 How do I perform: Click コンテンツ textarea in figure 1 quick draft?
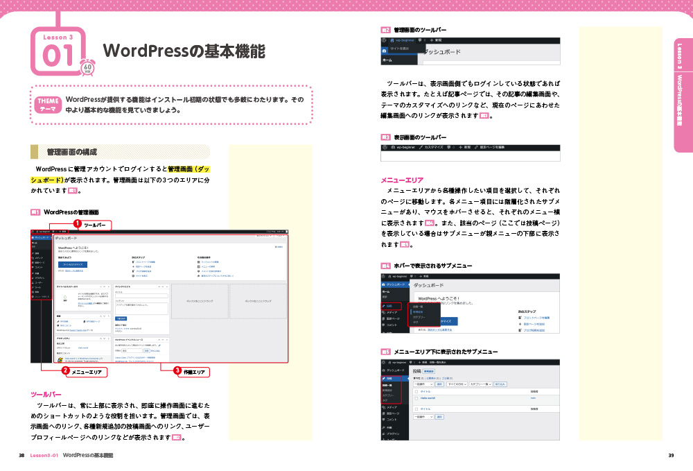tap(141, 309)
